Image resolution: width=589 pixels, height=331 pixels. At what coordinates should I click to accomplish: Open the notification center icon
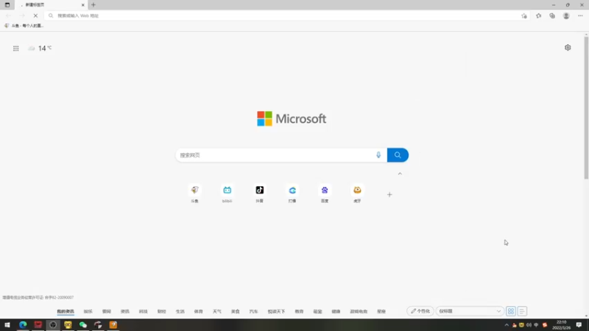coord(579,325)
